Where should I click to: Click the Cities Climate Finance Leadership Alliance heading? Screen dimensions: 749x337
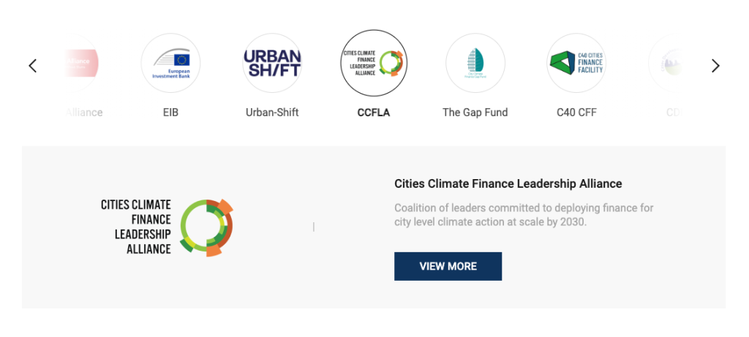pos(508,183)
